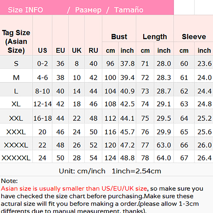The image size is (213, 213).
Task: Click the '16-18' US size cell
Action: (43, 118)
